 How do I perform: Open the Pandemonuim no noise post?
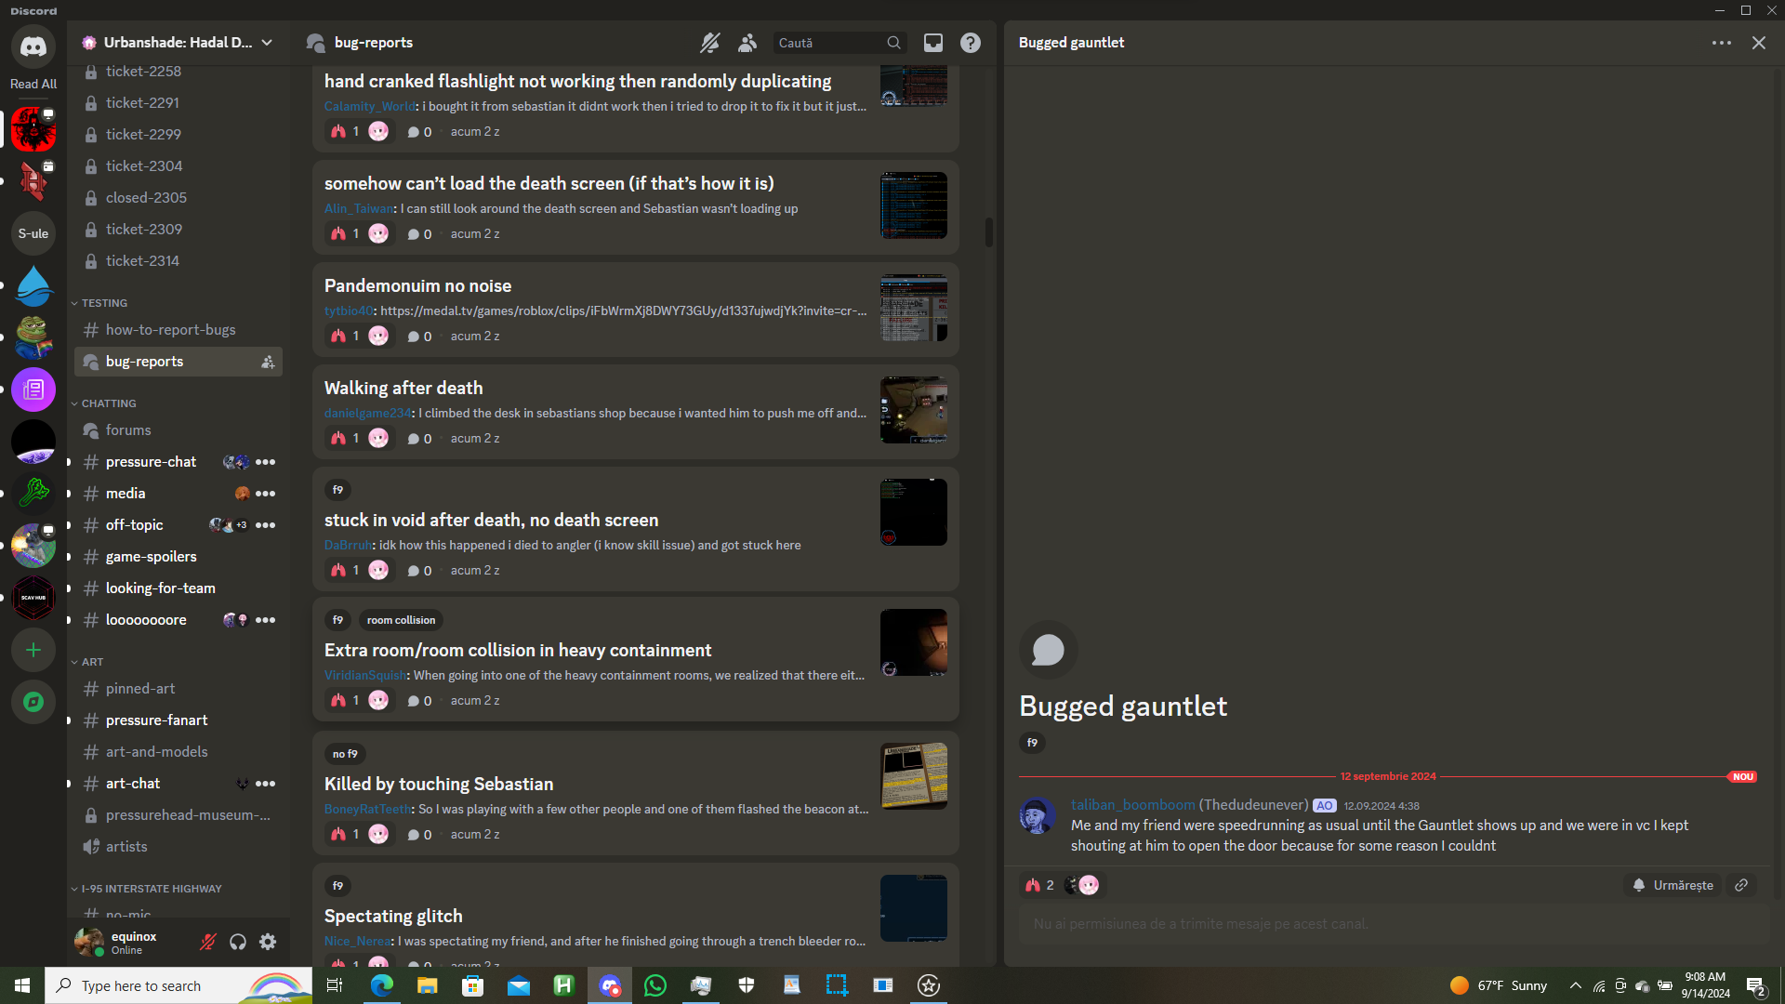pos(417,286)
